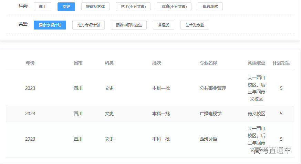Switch type to 地方专项计划
The width and height of the screenshot is (301, 164).
[88, 25]
